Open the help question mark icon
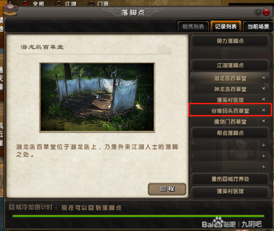This screenshot has width=274, height=231. (258, 12)
